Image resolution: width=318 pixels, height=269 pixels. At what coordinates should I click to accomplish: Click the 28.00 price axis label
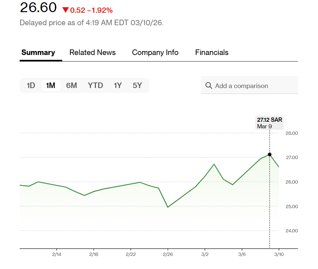(x=292, y=133)
